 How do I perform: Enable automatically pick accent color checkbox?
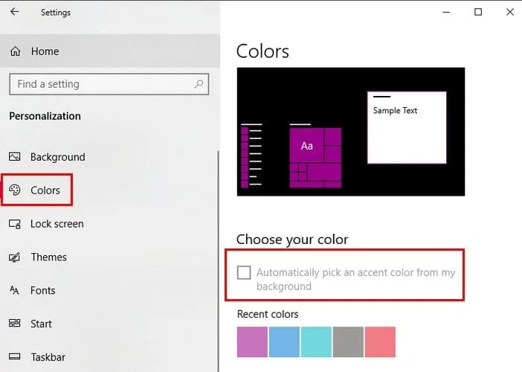coord(244,272)
